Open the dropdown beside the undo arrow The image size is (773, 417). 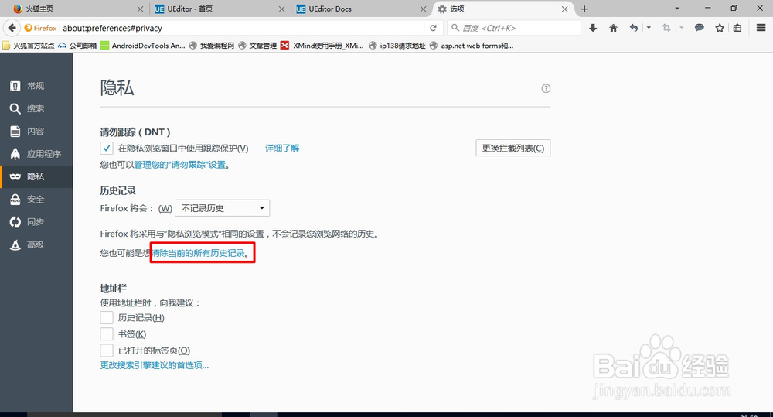tap(649, 28)
